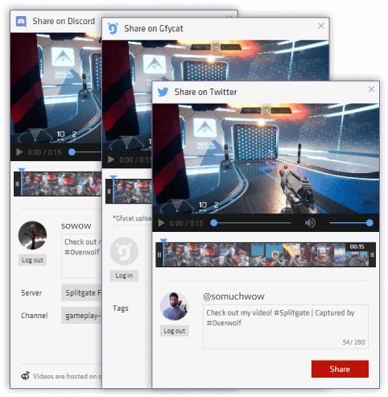
Task: Click the Share button on Twitter window
Action: click(x=340, y=369)
